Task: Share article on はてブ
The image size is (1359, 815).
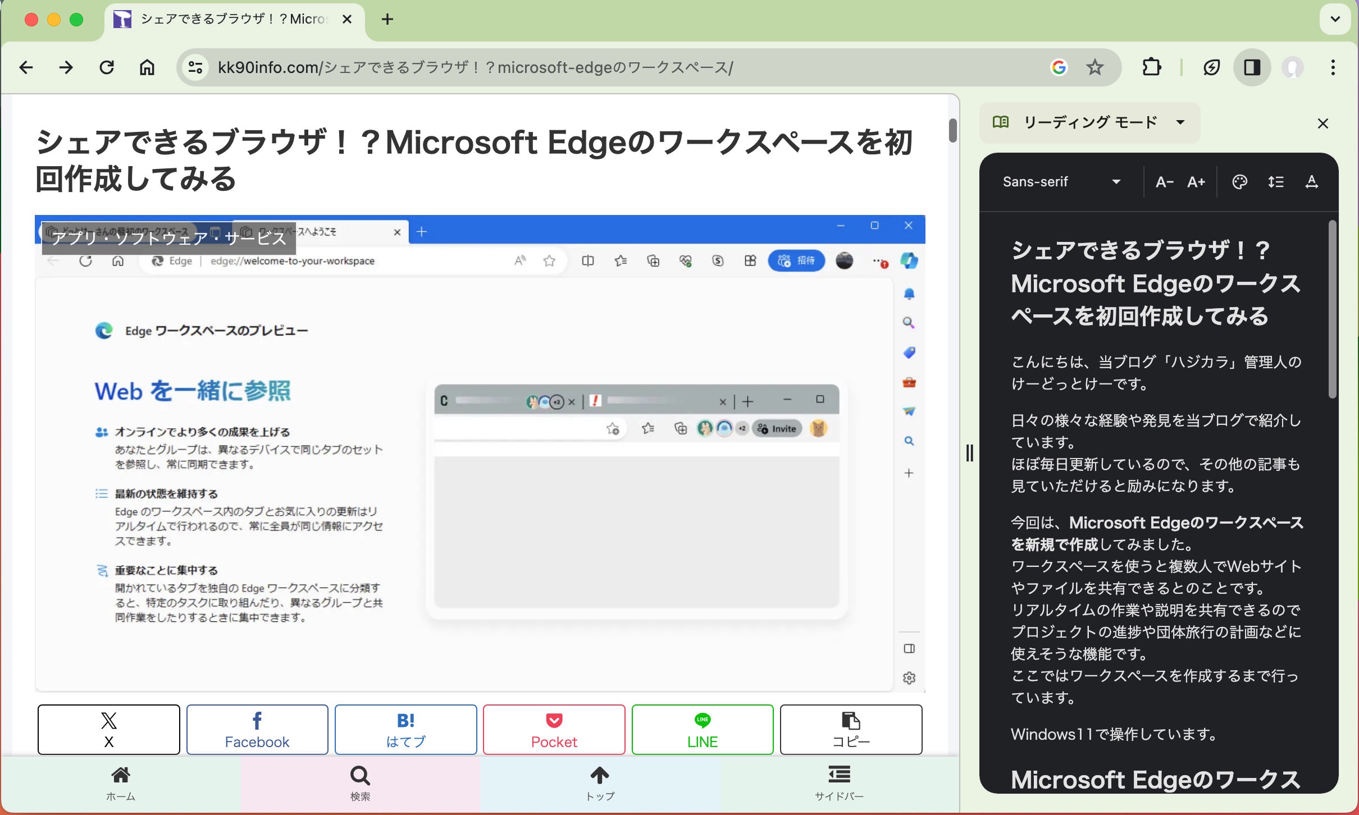Action: [x=405, y=730]
